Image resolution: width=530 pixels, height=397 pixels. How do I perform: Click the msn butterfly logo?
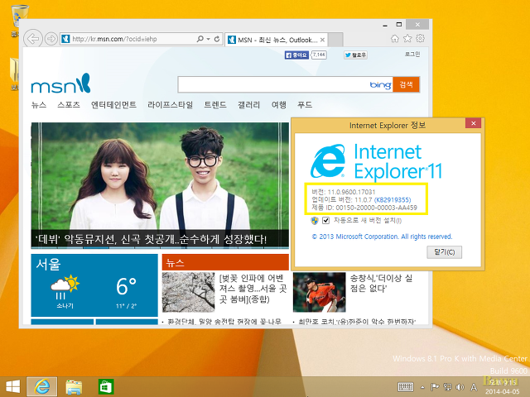[x=60, y=84]
